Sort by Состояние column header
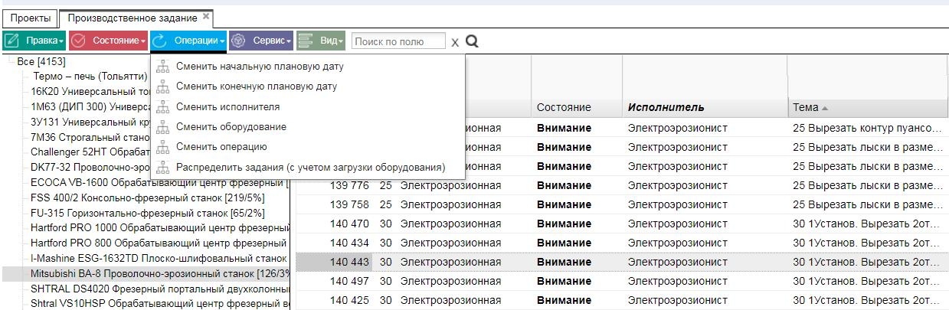This screenshot has width=949, height=310. pos(563,108)
